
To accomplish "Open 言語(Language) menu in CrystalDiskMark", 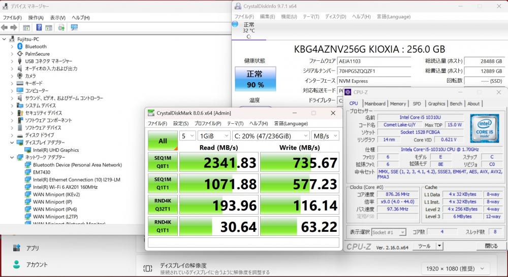I will (x=291, y=124).
